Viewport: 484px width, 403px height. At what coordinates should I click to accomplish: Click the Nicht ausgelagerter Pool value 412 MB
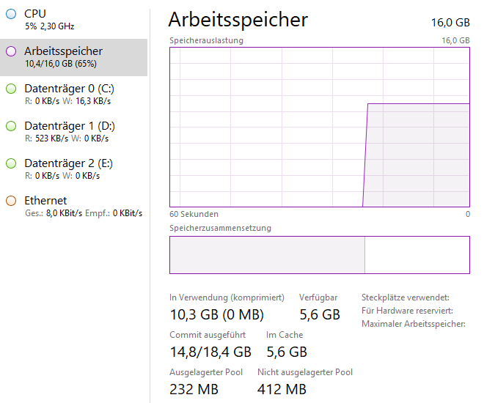pos(282,389)
